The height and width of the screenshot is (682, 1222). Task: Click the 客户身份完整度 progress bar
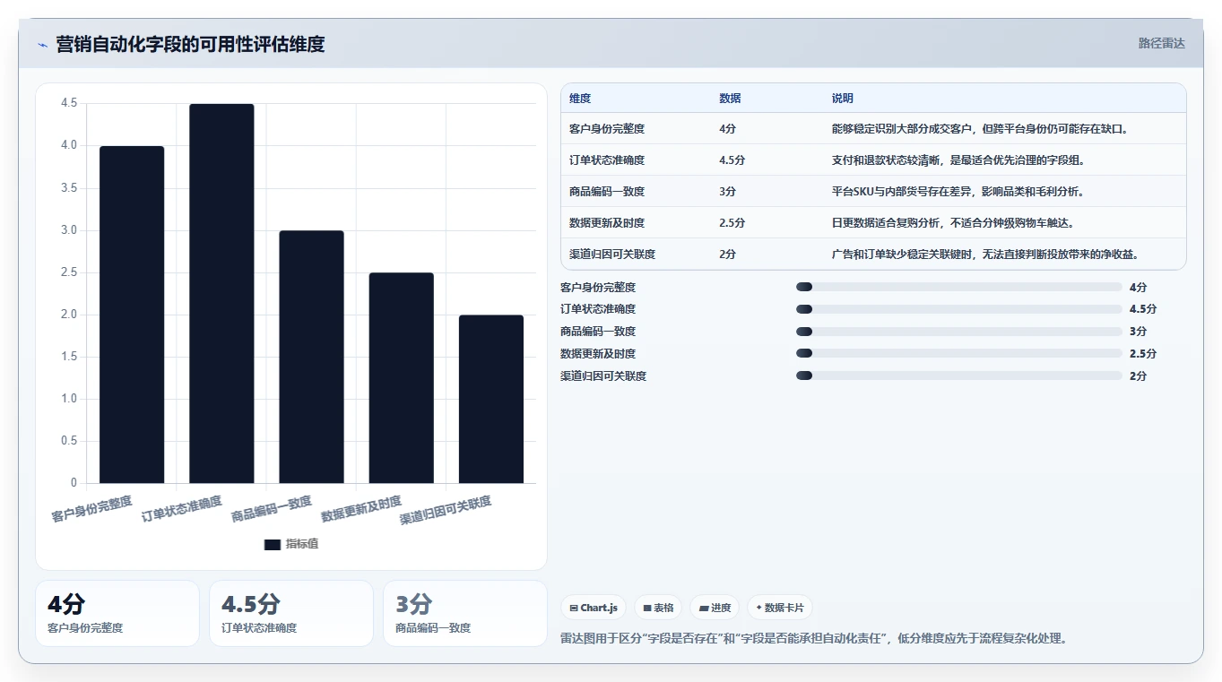[959, 287]
